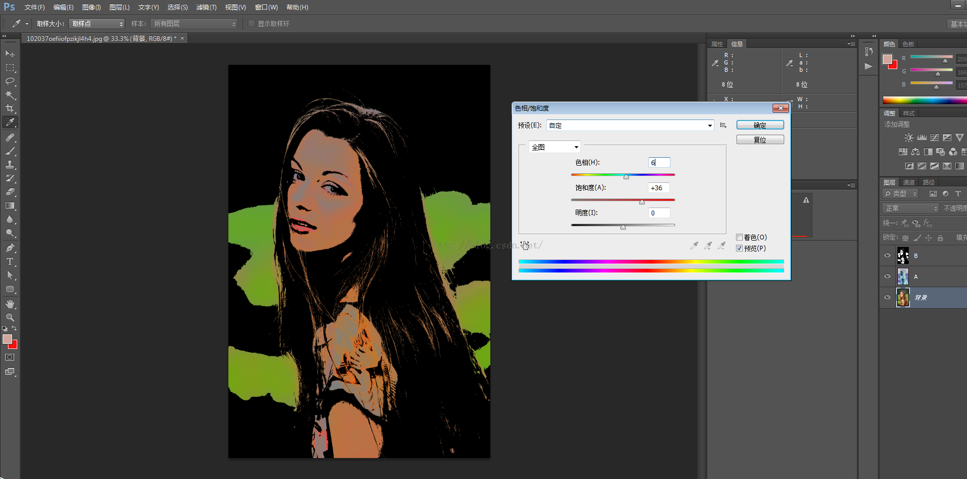The image size is (967, 479).
Task: Open the channel range dropdown showing 全图
Action: (554, 147)
